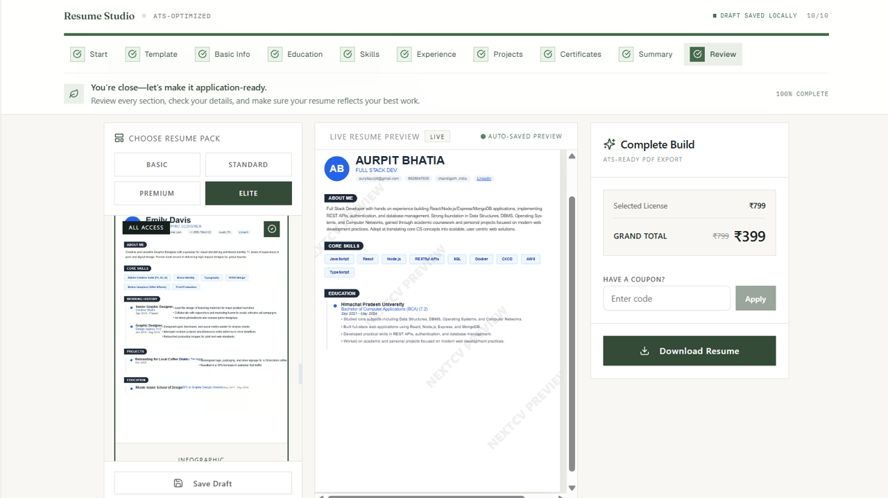Click the check icon beside Skills
The image size is (888, 498).
(348, 54)
